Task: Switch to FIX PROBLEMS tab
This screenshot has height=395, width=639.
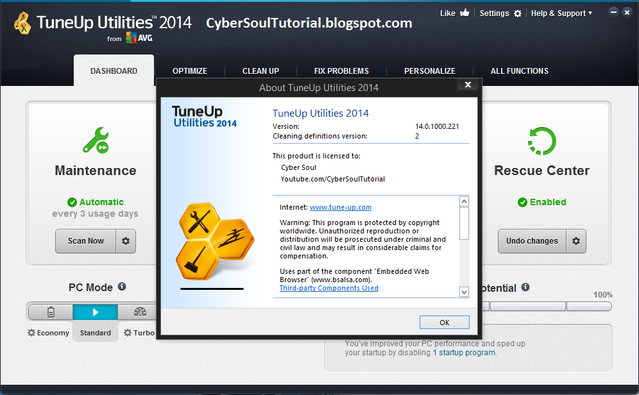Action: (341, 71)
